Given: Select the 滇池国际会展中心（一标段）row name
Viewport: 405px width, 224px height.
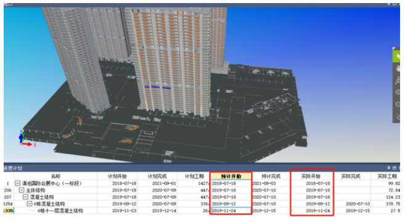Looking at the screenshot, I should [52, 183].
